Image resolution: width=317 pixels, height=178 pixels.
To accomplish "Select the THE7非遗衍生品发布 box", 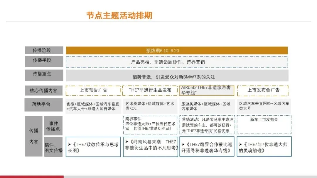I will pyautogui.click(x=150, y=91).
